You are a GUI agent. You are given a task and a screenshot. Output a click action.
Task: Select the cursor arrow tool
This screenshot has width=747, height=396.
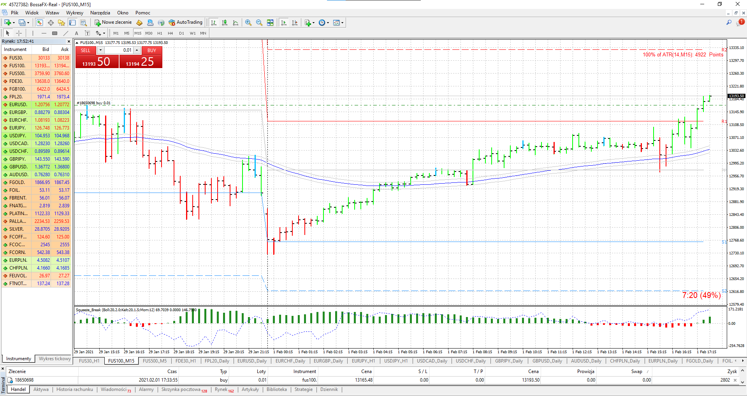pyautogui.click(x=7, y=33)
